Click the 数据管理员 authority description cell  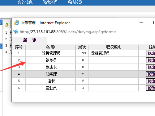[114, 53]
